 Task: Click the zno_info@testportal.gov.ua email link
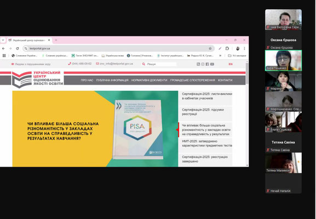(x=114, y=64)
